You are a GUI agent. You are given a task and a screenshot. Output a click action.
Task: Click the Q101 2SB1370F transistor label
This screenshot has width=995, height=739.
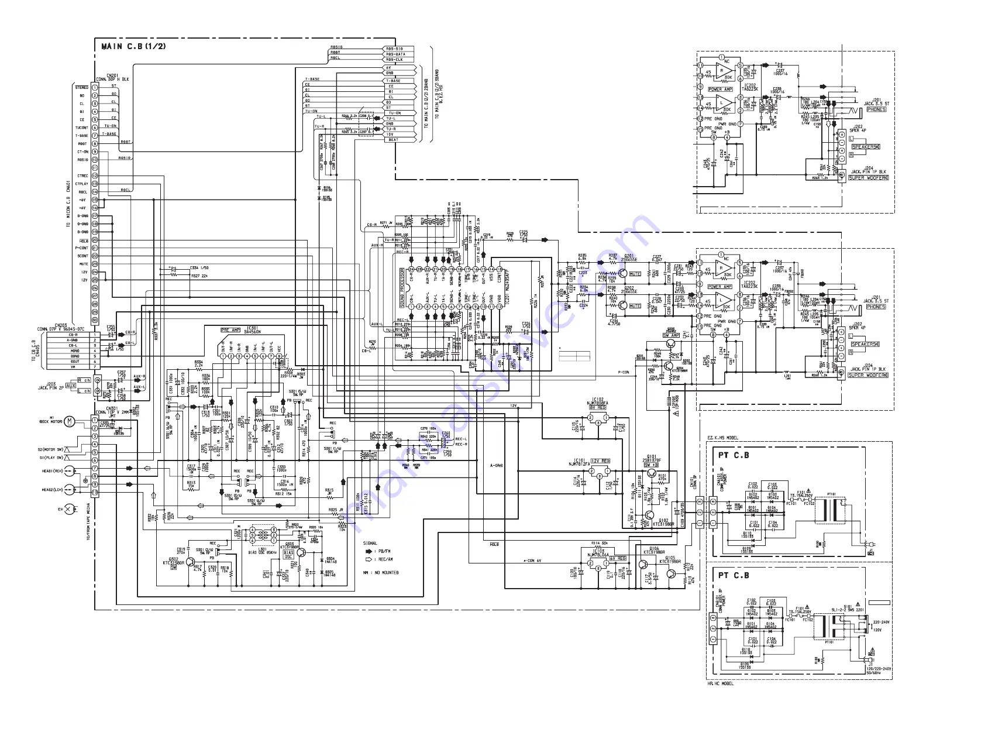coord(652,459)
